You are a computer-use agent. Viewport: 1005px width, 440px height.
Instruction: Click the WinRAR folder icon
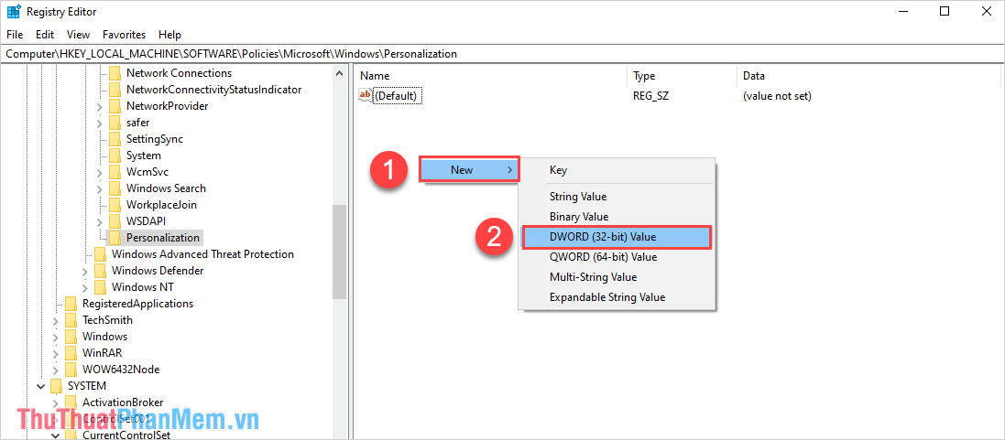pos(71,353)
